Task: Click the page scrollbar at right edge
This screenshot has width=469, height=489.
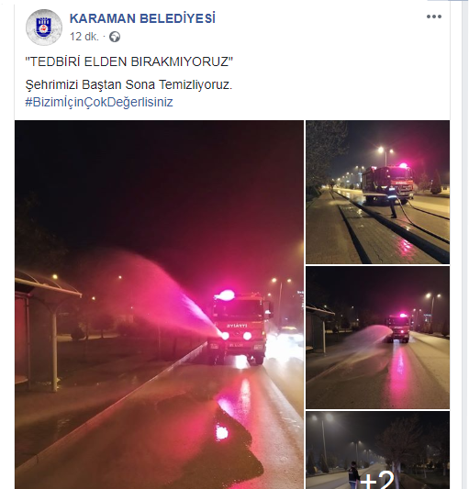Action: [465, 244]
